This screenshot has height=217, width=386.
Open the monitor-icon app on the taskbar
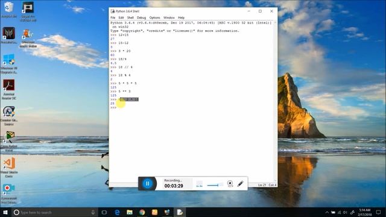pos(167,212)
